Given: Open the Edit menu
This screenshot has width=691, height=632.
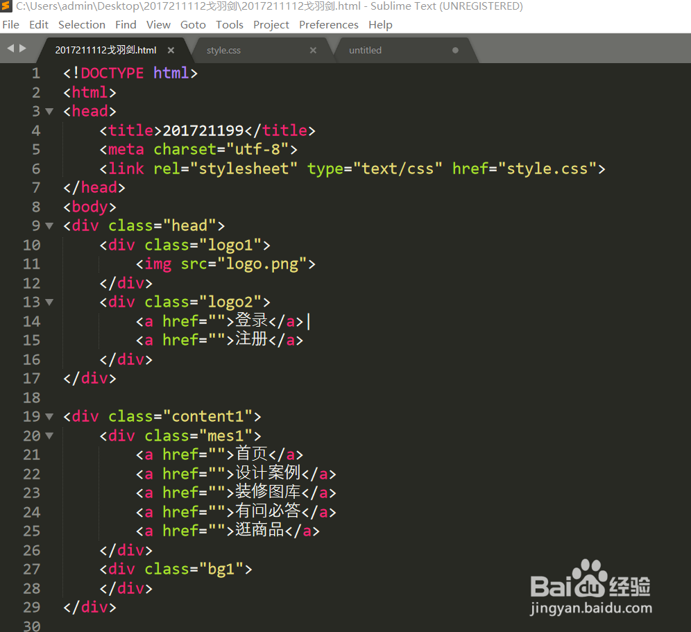Looking at the screenshot, I should point(39,25).
